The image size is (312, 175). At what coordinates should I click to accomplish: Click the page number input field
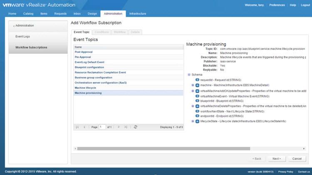point(102,127)
